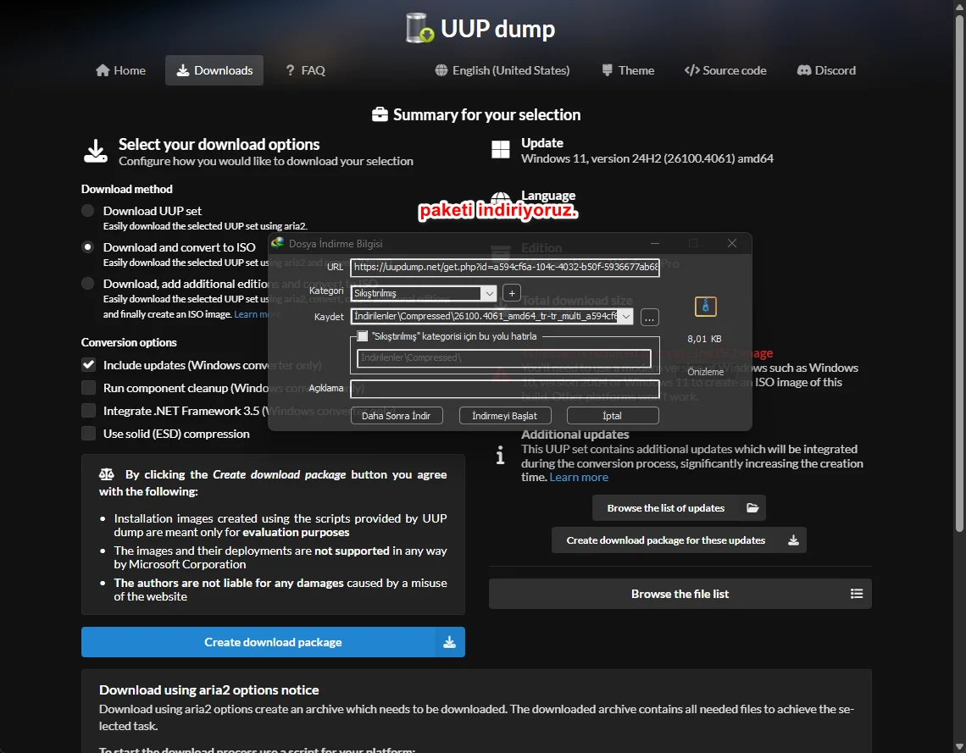Image resolution: width=966 pixels, height=753 pixels.
Task: Click Learn more link under Additional updates
Action: click(579, 477)
